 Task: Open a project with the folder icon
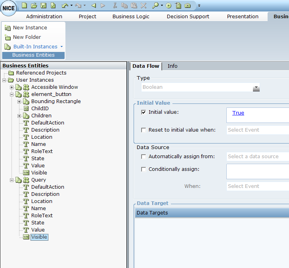point(34,6)
